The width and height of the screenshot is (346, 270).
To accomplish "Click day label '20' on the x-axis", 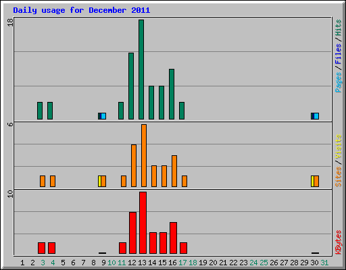I will [213, 263].
